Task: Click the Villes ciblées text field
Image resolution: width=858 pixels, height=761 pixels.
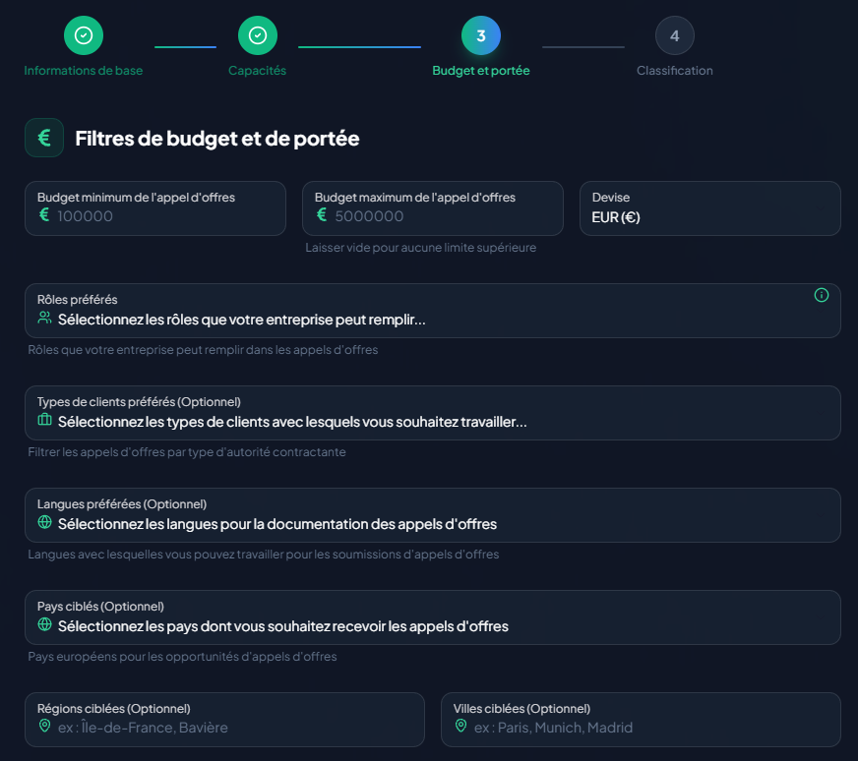Action: (649, 728)
